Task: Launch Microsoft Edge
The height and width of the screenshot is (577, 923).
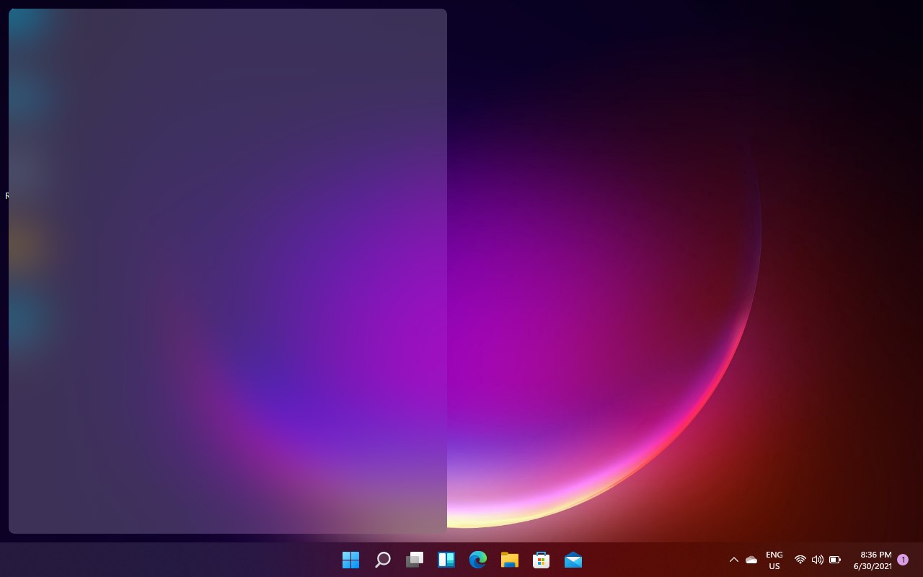Action: [478, 559]
